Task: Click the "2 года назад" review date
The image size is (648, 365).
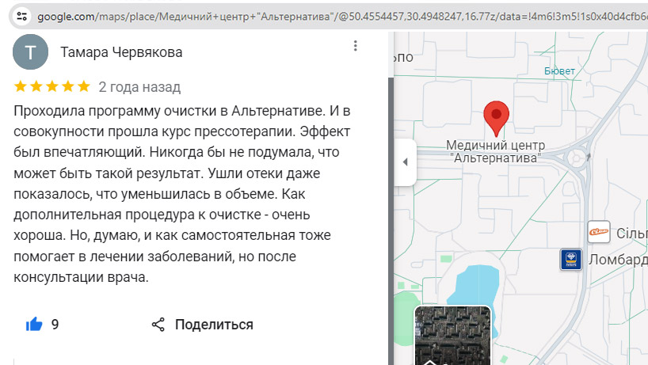Action: pyautogui.click(x=139, y=86)
